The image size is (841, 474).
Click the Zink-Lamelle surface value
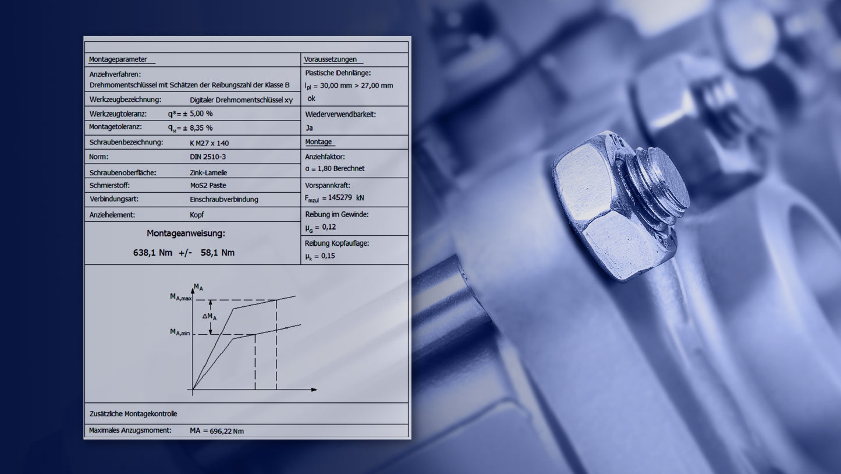click(x=208, y=172)
